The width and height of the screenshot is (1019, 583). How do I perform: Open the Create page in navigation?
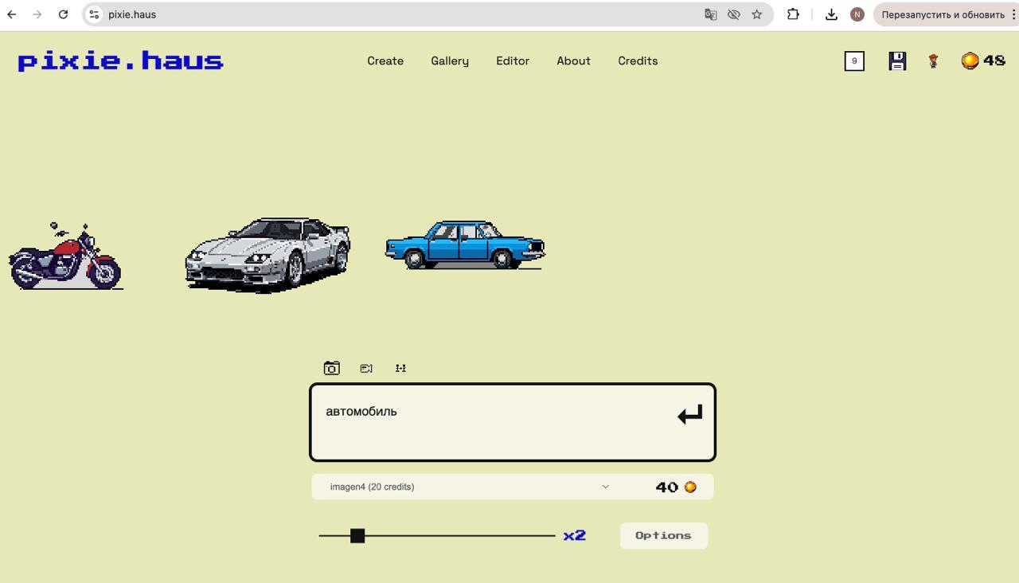point(385,61)
